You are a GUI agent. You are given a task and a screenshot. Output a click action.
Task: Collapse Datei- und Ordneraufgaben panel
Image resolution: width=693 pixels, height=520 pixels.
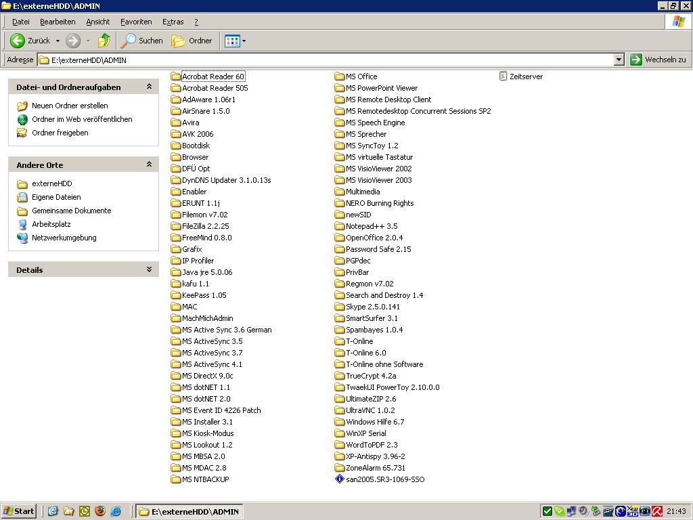pyautogui.click(x=150, y=87)
